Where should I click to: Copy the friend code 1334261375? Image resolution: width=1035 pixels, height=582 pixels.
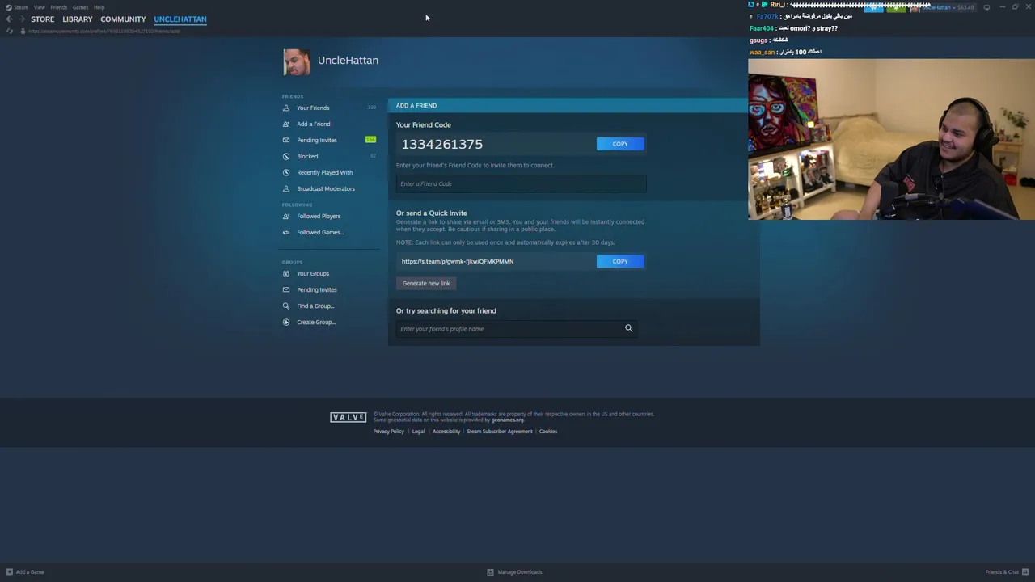(620, 144)
